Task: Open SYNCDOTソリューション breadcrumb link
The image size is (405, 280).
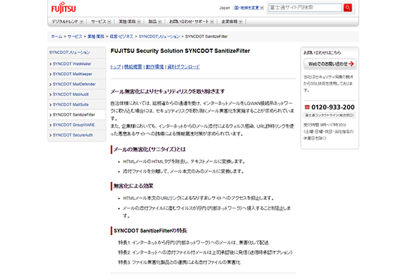Action: pyautogui.click(x=159, y=36)
